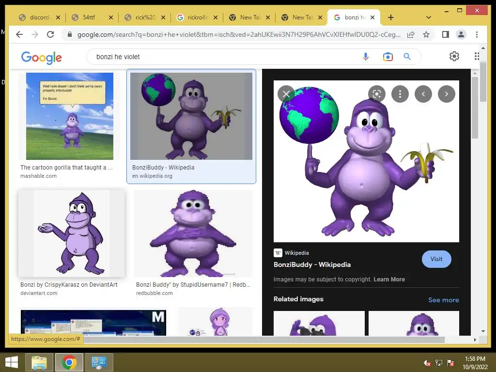Switch to the 54ttf tab
Viewport: 496px width, 372px height.
pos(88,17)
